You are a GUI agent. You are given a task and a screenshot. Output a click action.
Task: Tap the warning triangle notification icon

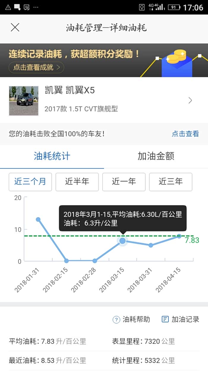[8, 7]
